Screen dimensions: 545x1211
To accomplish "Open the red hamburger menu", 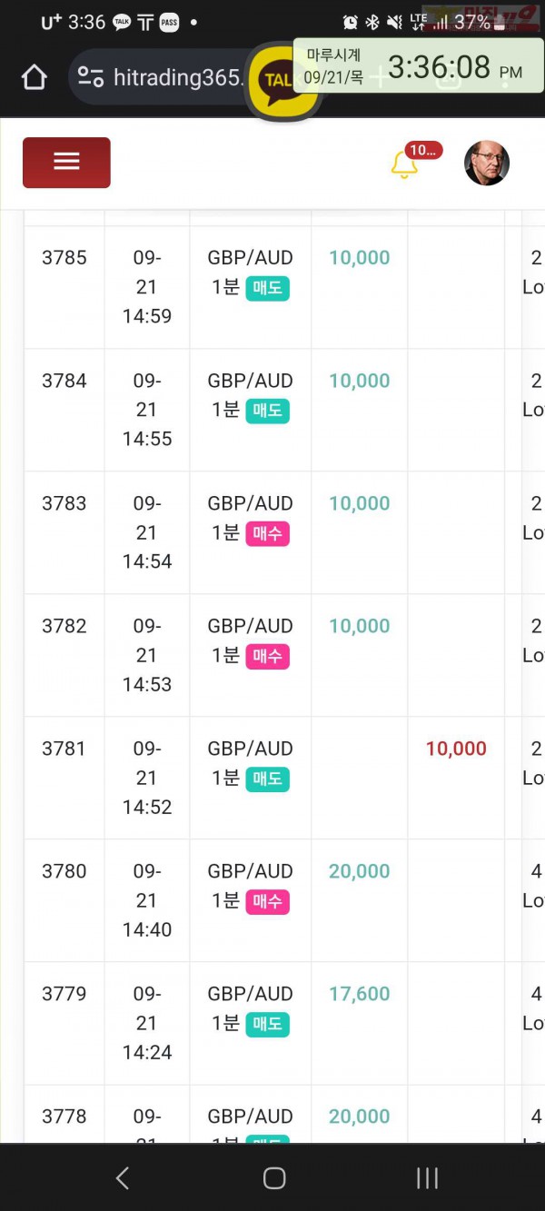I will (x=66, y=163).
